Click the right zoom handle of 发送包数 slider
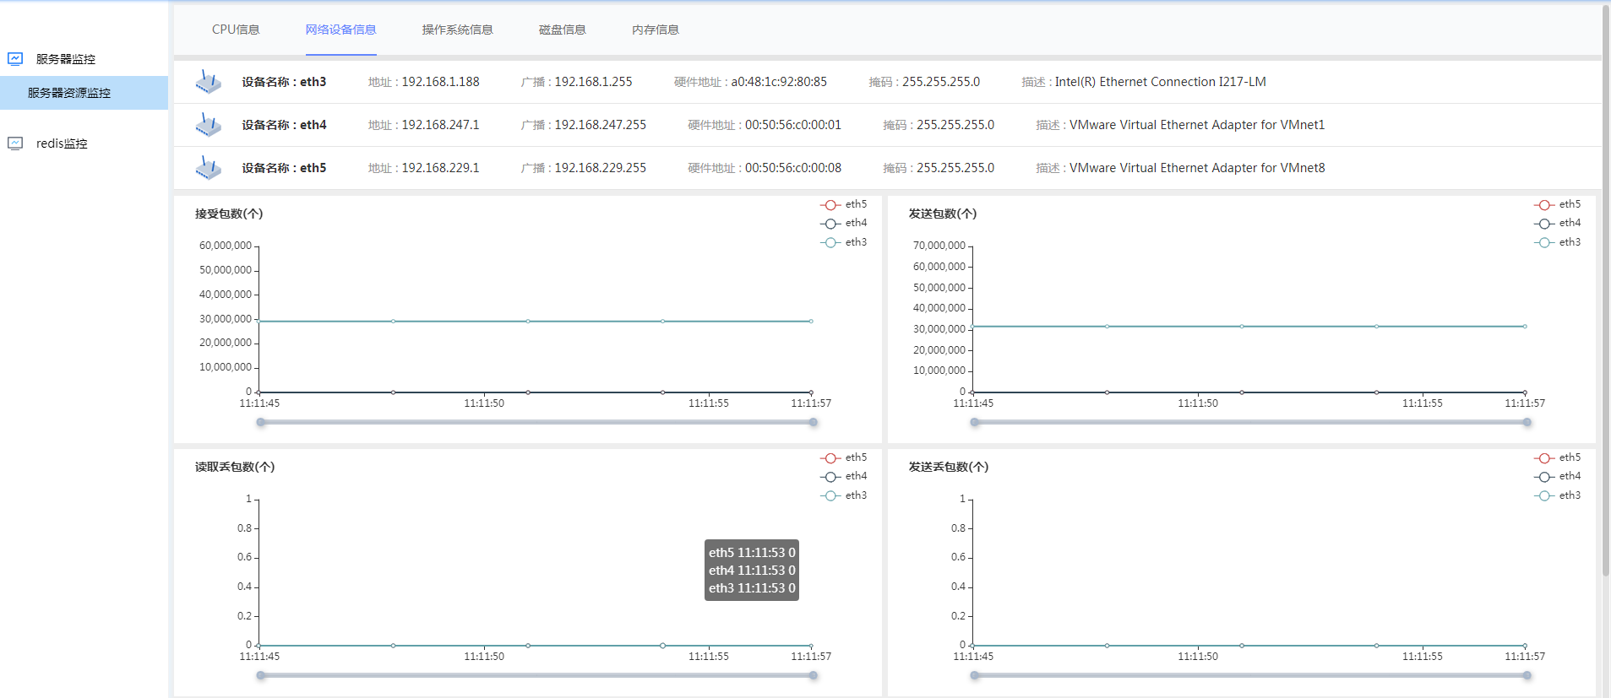The width and height of the screenshot is (1611, 698). 1527,422
